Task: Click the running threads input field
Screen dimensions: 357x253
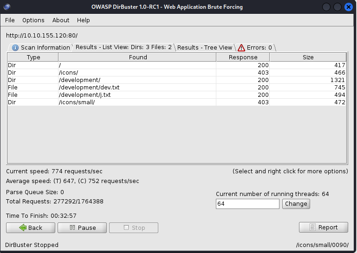Action: tap(247, 204)
